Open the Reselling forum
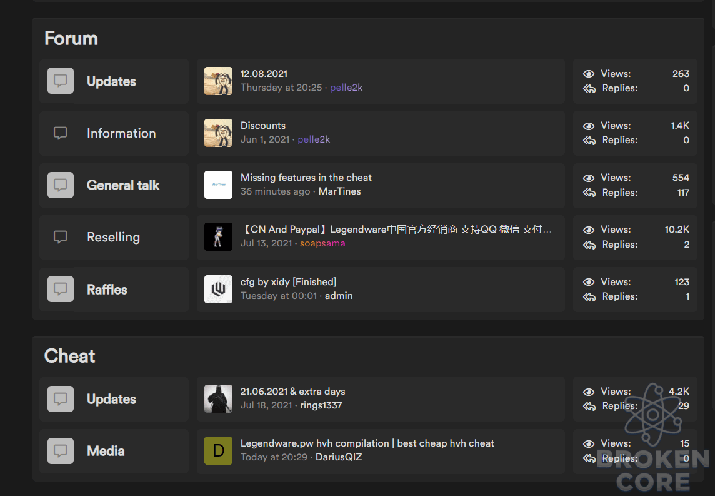 [114, 237]
